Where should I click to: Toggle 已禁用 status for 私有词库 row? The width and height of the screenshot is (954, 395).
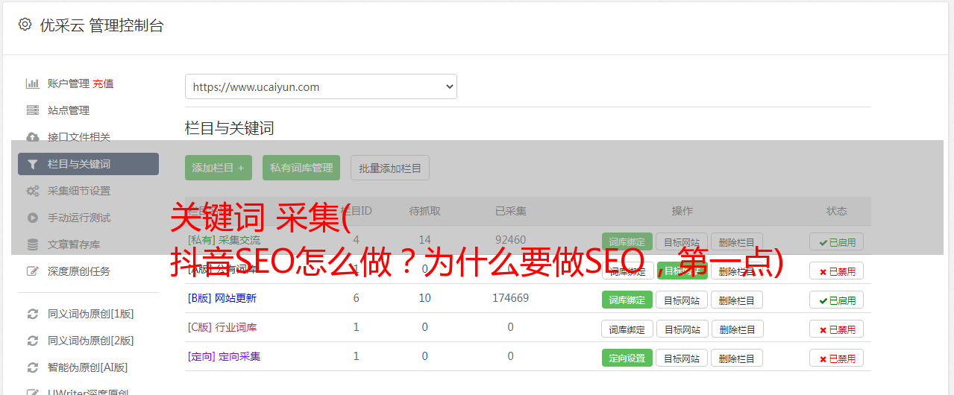tap(836, 271)
